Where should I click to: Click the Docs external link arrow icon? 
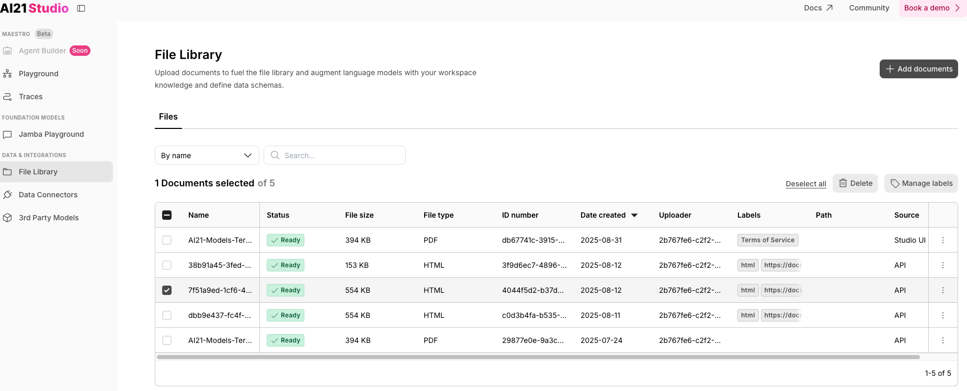point(829,8)
